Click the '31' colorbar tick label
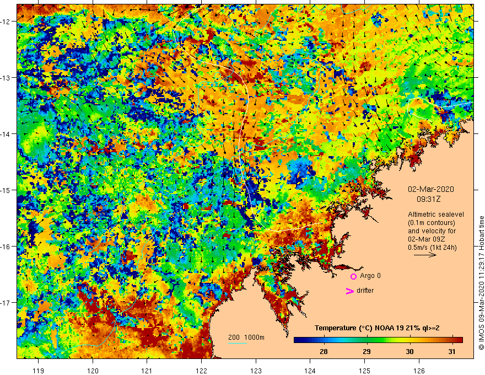 [452, 352]
